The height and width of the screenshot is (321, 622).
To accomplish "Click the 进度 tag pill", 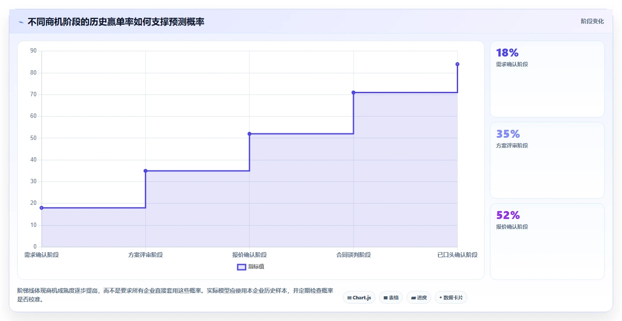I will pos(419,298).
